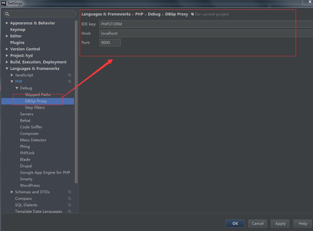Click the project-level icon beside PHP
The image size is (313, 231).
point(69,82)
